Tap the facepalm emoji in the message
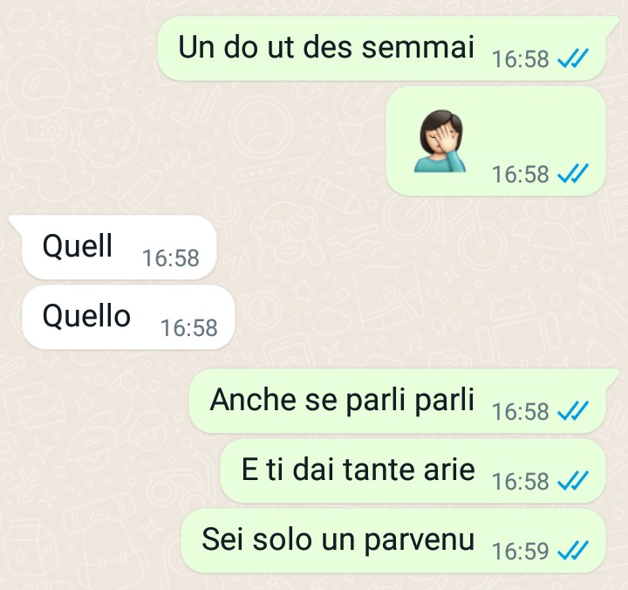The height and width of the screenshot is (590, 628). pyautogui.click(x=440, y=141)
